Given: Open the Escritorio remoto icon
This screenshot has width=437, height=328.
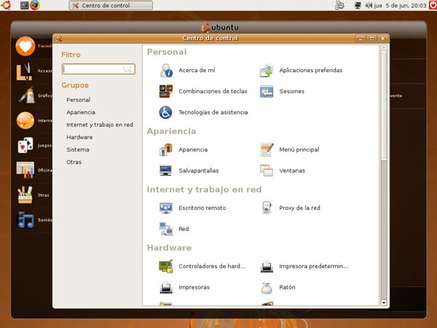Looking at the screenshot, I should click(166, 208).
